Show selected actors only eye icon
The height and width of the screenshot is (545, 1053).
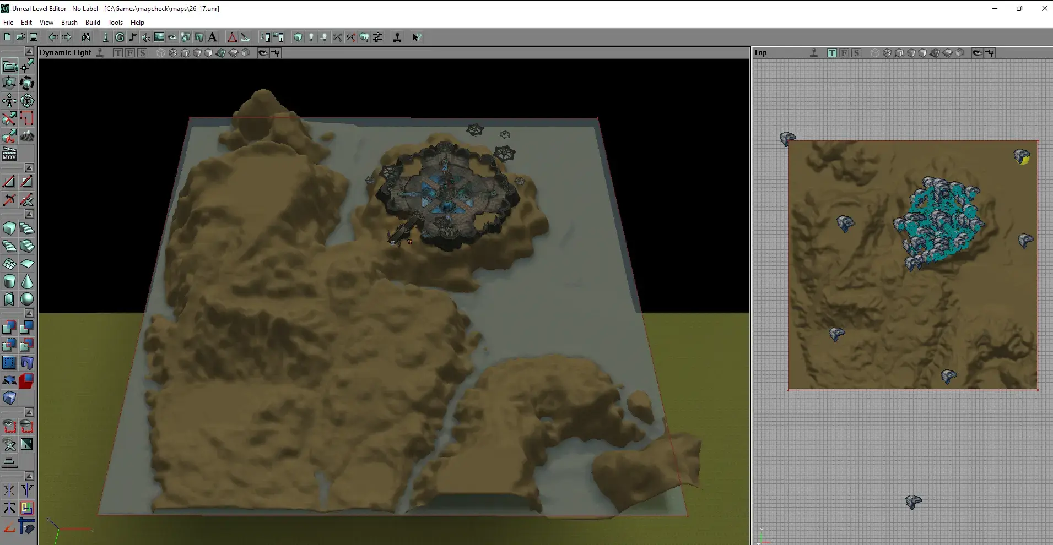pyautogui.click(x=9, y=427)
